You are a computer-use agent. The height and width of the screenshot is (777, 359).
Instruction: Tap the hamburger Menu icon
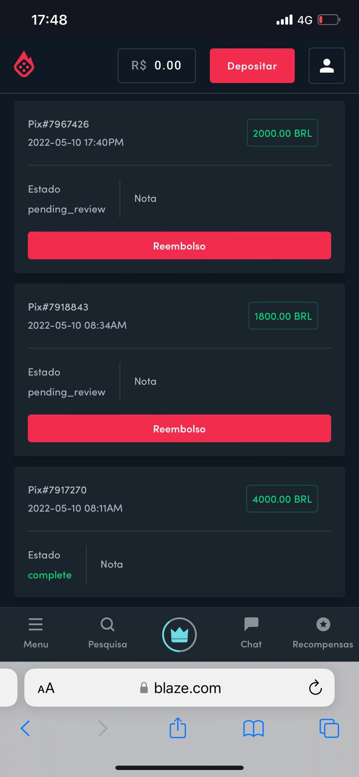[35, 624]
